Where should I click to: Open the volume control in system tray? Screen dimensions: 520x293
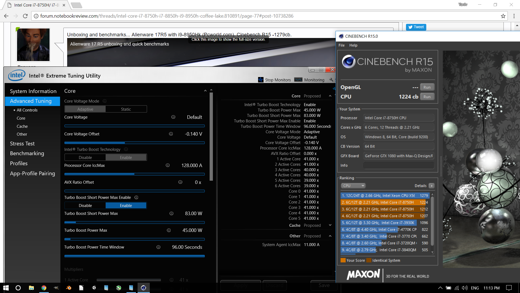[x=465, y=288]
